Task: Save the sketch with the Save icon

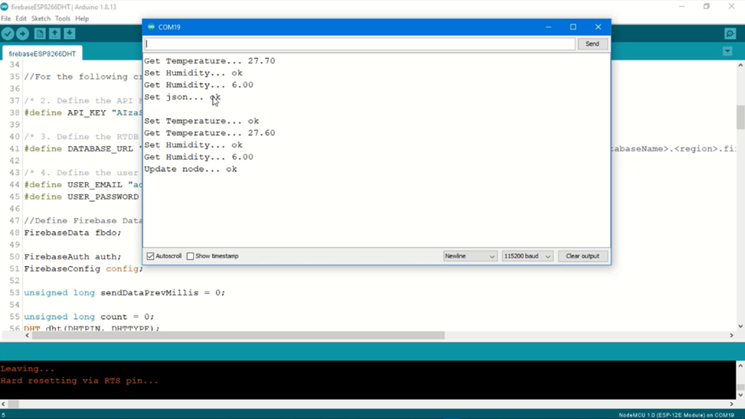Action: 70,34
